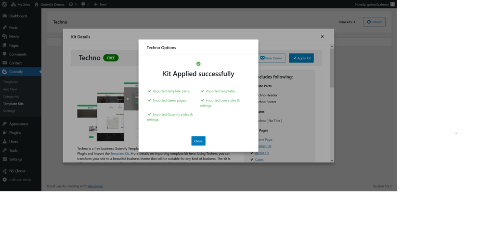Image resolution: width=493 pixels, height=239 pixels.
Task: Open Gutenify Templates submenu item
Action: [x=11, y=82]
